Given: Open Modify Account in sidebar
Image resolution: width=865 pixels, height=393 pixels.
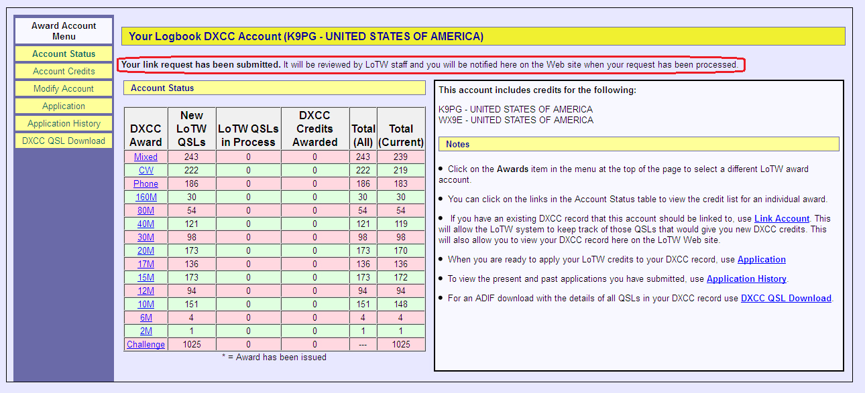Looking at the screenshot, I should tap(64, 88).
